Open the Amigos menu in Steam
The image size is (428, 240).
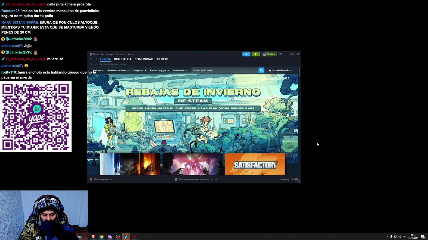tap(110, 54)
